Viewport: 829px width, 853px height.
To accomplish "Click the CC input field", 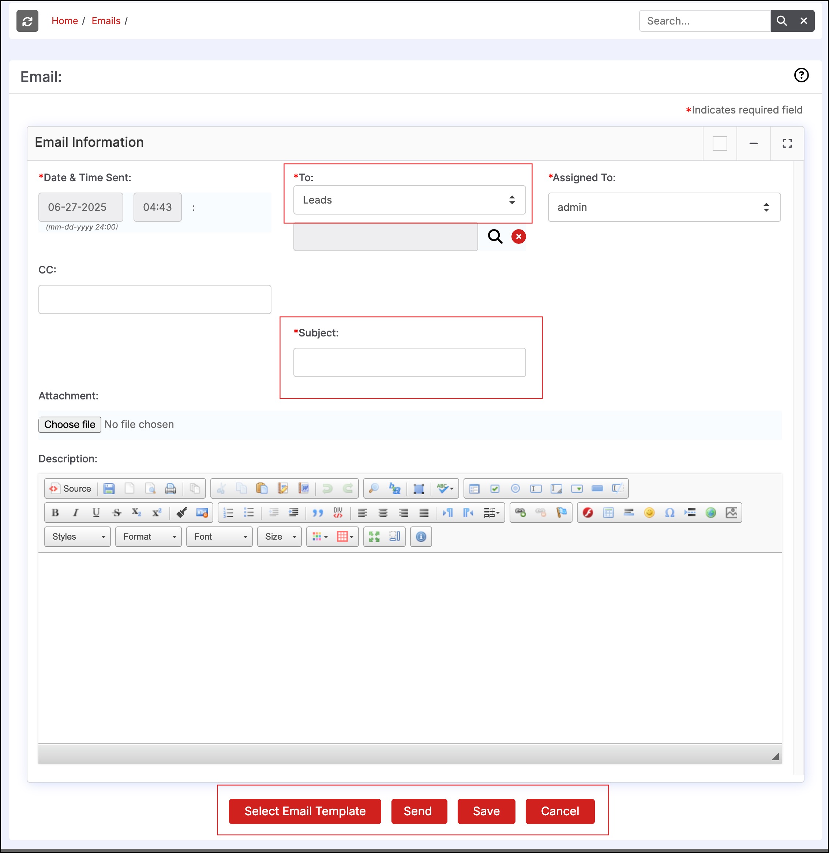I will [x=154, y=299].
